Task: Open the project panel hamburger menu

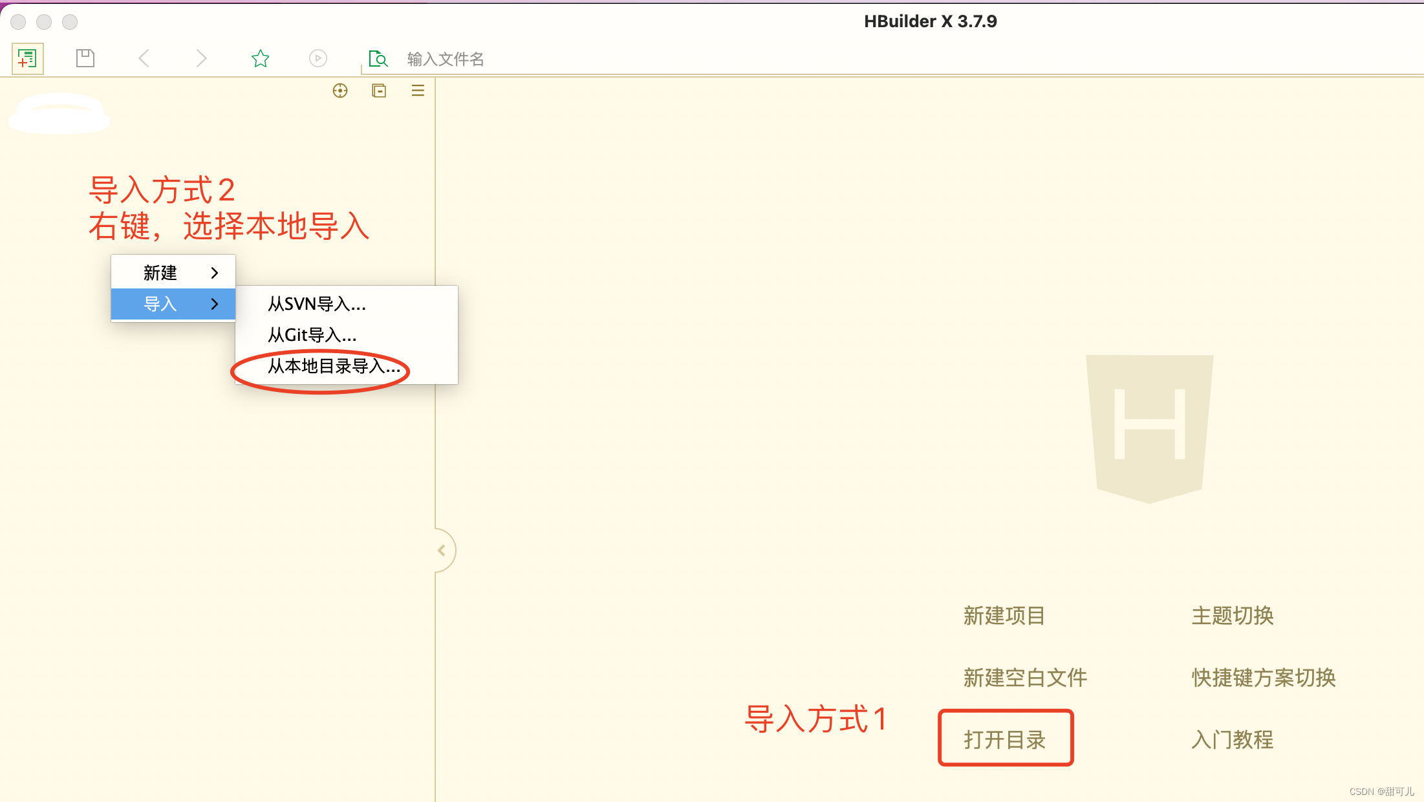Action: pyautogui.click(x=418, y=91)
